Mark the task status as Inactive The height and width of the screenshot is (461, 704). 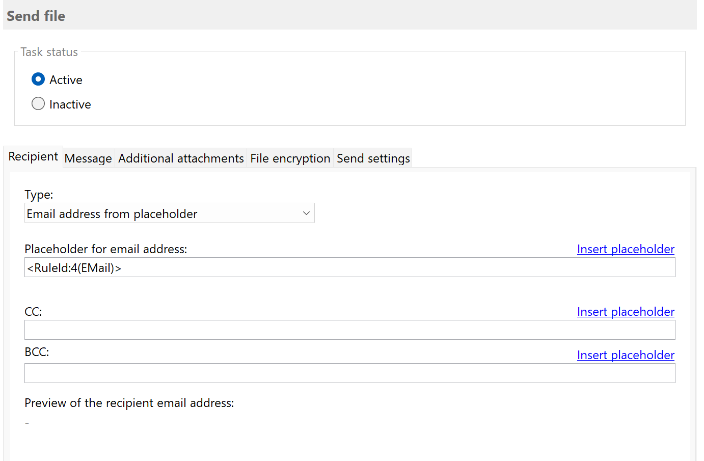pyautogui.click(x=38, y=103)
